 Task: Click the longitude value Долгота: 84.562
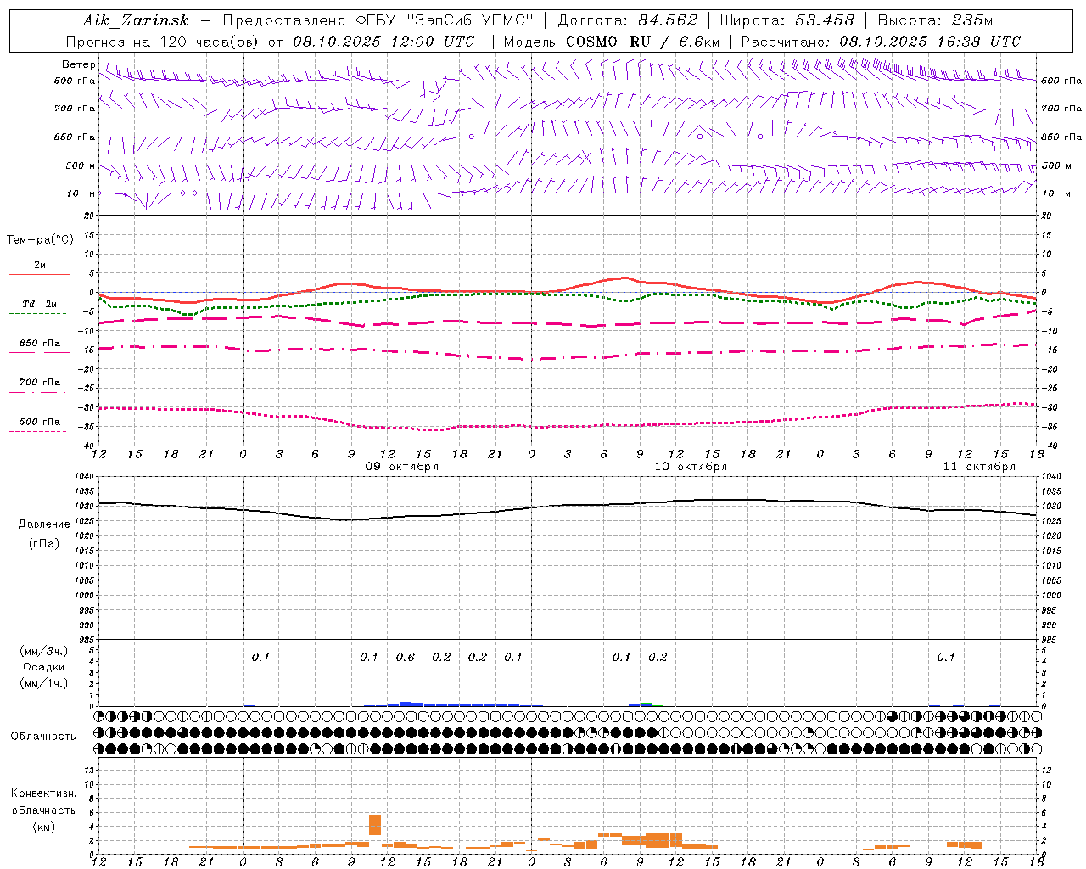pyautogui.click(x=627, y=21)
